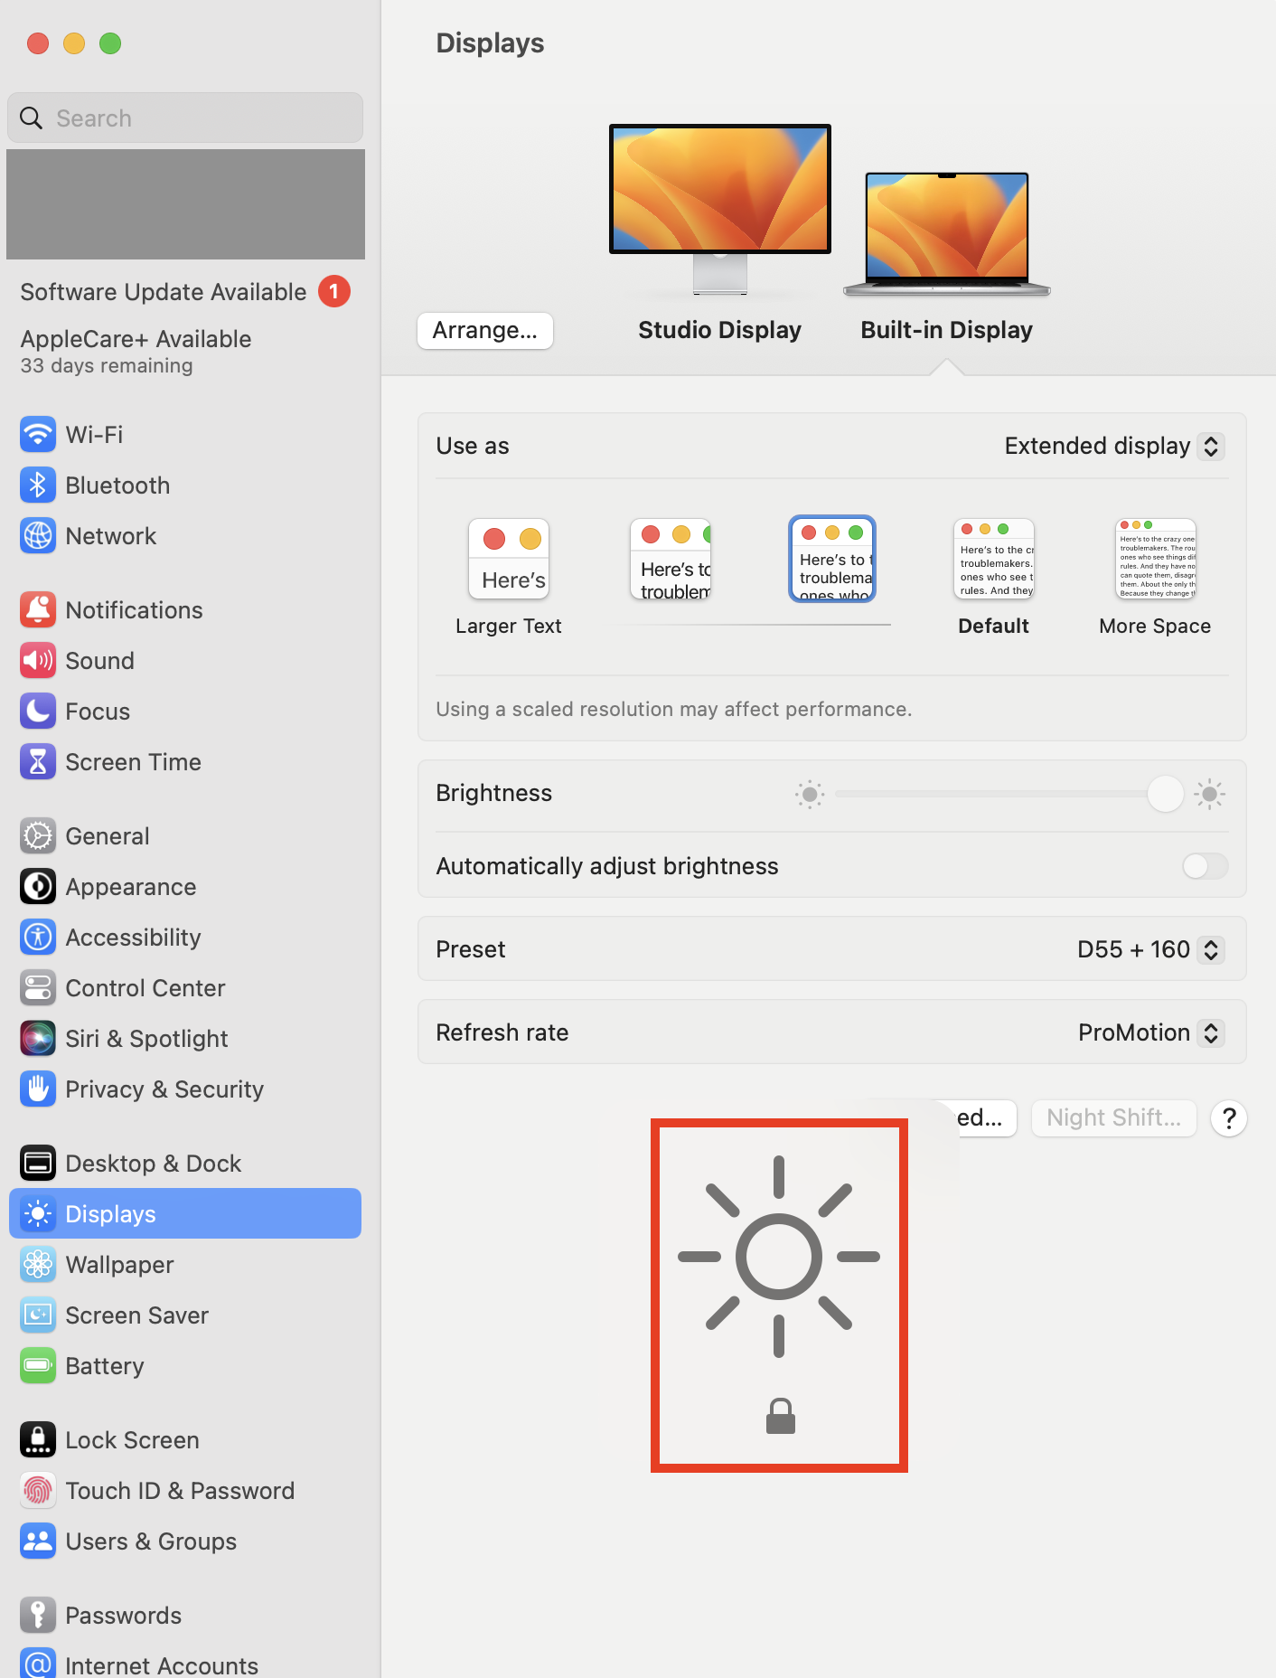Image resolution: width=1276 pixels, height=1678 pixels.
Task: Choose the Default resolution thumbnail
Action: (x=994, y=559)
